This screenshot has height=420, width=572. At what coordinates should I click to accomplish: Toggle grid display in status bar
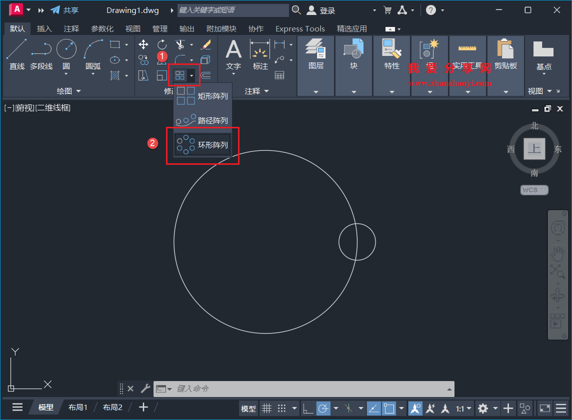tap(267, 408)
